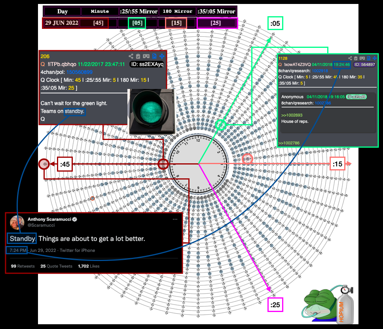Viewport: 383px width, 329px height.
Task: Click the Anthony Scaramucci display name
Action: (x=49, y=219)
